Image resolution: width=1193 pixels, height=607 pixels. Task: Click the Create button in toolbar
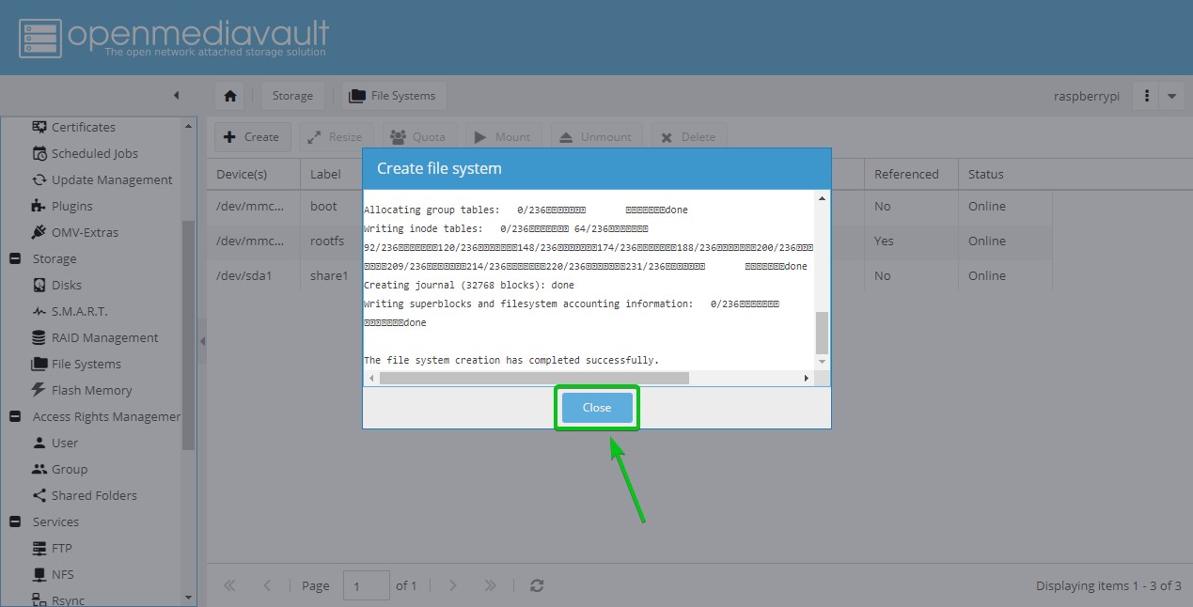(252, 137)
